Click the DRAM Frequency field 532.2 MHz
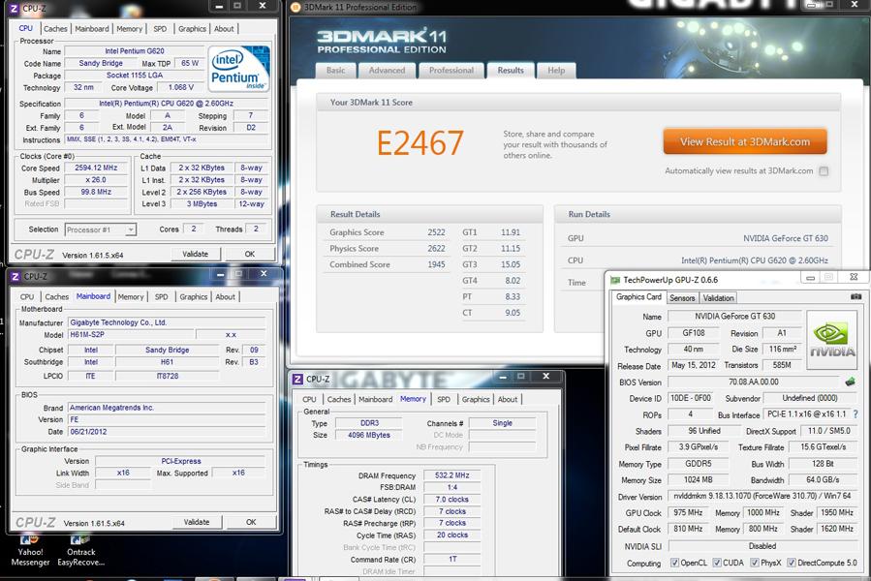Screen dimensions: 871x581 [452, 475]
